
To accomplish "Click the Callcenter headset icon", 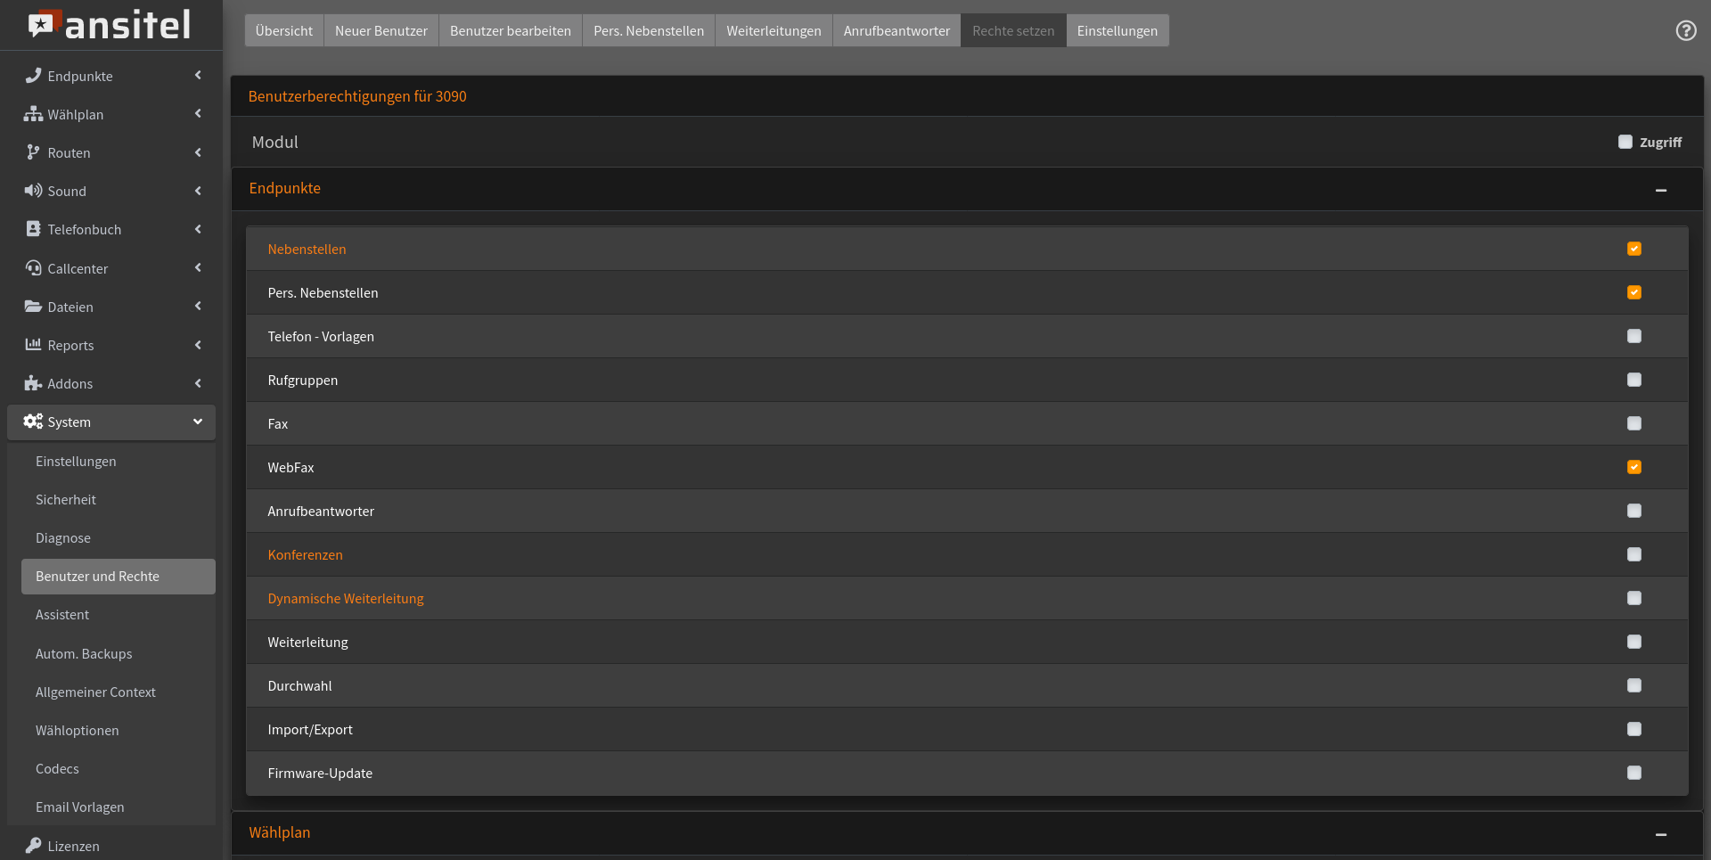I will pyautogui.click(x=33, y=268).
